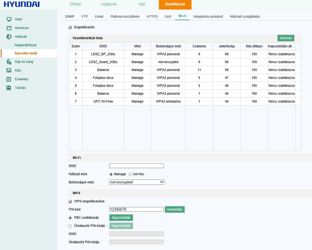312x250 pixels.
Task: Click the Kép picture icon in sidebar
Action: coord(9,70)
